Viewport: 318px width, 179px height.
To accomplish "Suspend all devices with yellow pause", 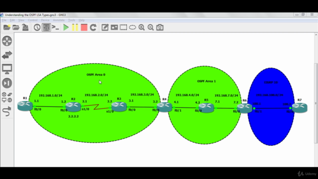I will [x=75, y=27].
